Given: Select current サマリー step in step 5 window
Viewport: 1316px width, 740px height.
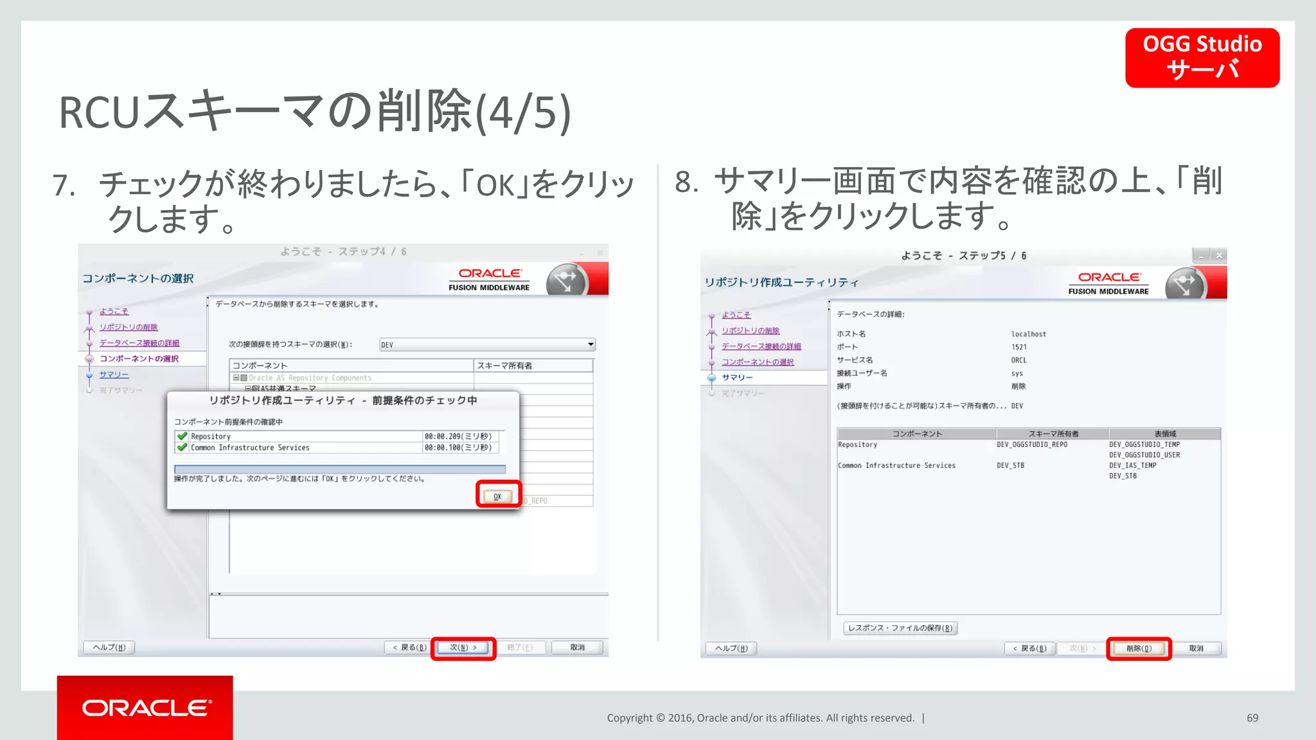Looking at the screenshot, I should pos(737,378).
